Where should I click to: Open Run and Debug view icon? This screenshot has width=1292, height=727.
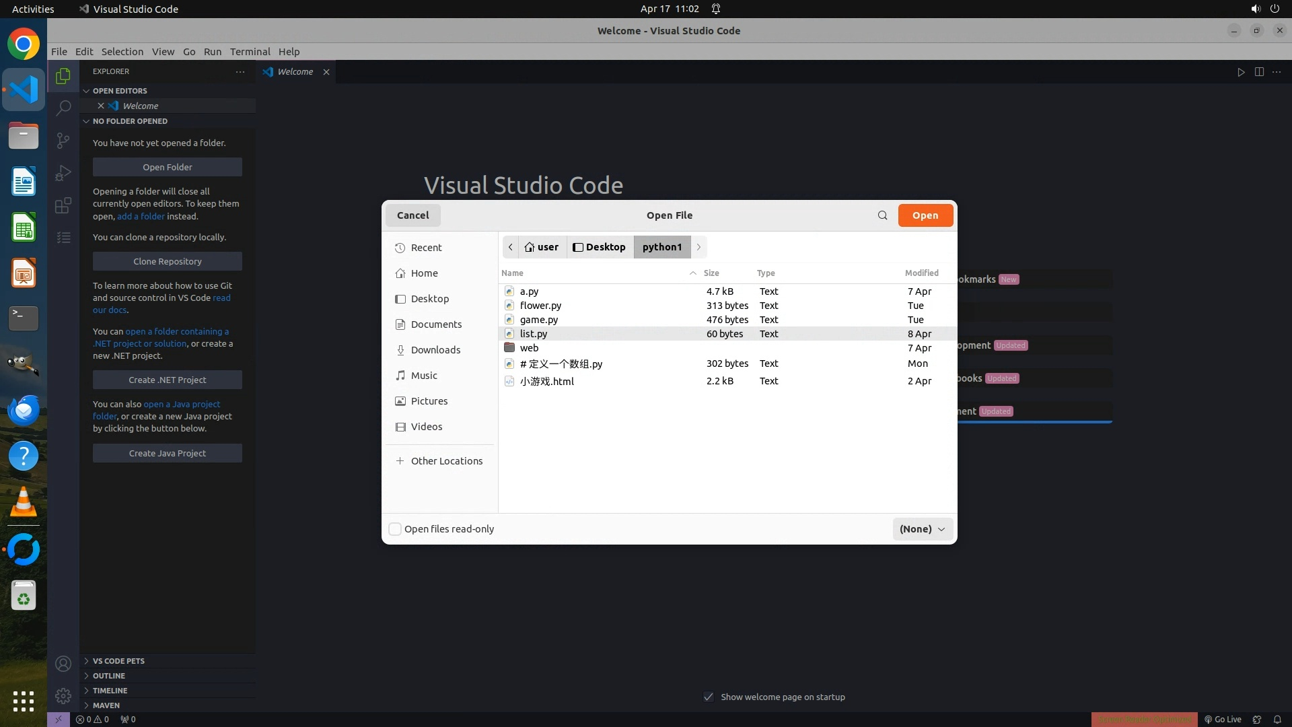(63, 173)
